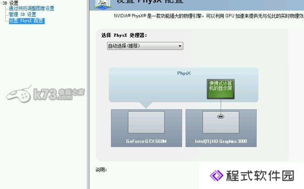Screen dimensions: 304x189
Task: Click the '选择 PhysX 处理器:' label
Action: coord(124,35)
